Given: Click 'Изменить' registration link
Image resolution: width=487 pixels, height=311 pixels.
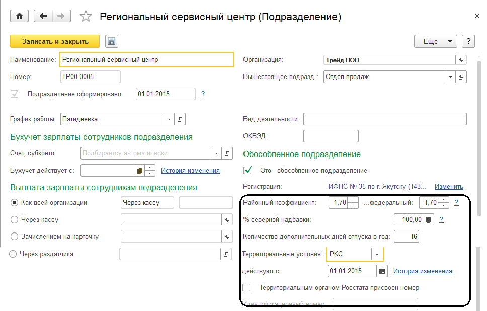Looking at the screenshot, I should [449, 186].
